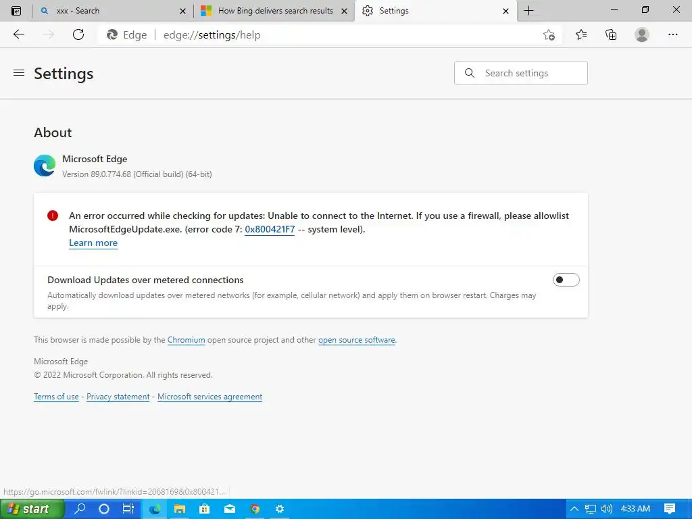Open the Favorites list

click(x=581, y=34)
